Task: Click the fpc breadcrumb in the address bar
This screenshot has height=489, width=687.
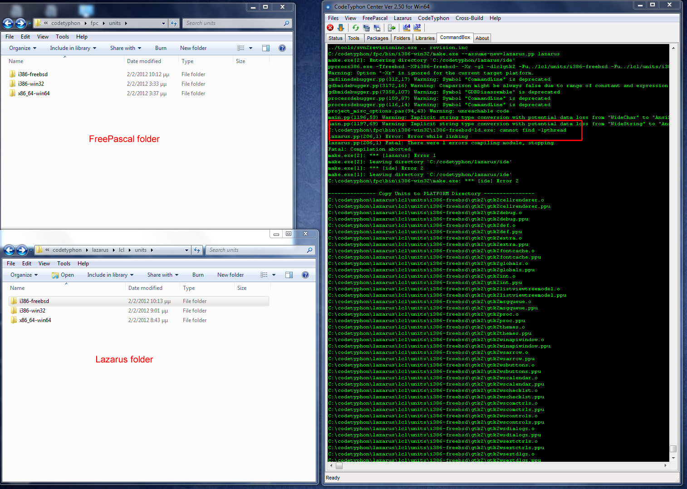Action: coord(94,23)
